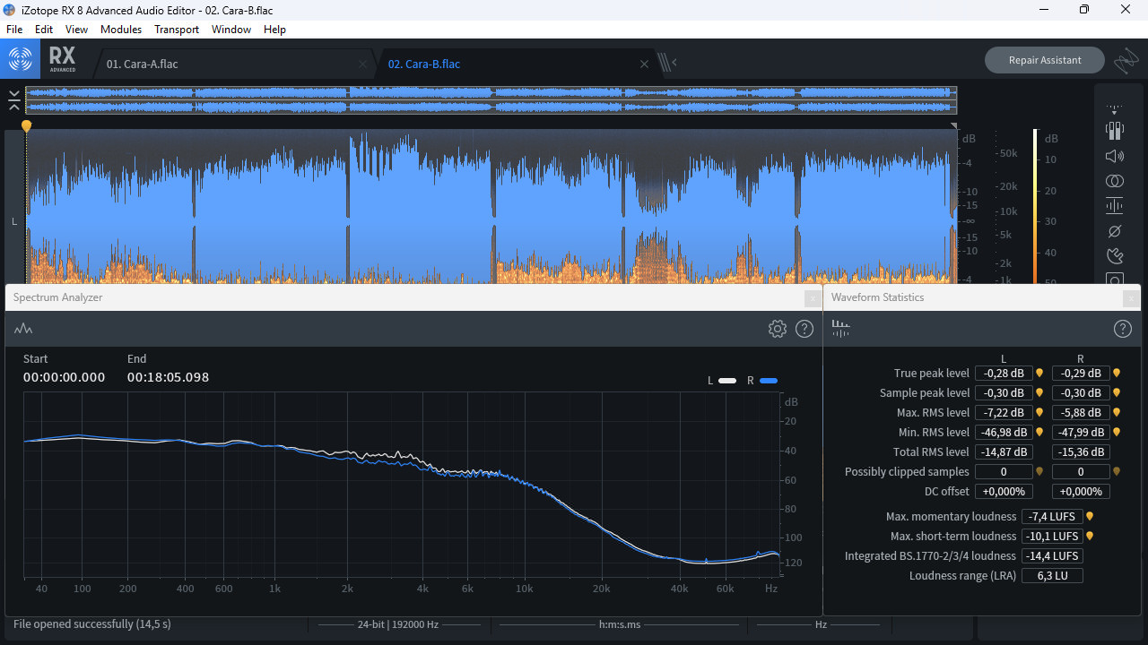1148x645 pixels.
Task: Open the speaker-icon Gain module
Action: [1115, 156]
